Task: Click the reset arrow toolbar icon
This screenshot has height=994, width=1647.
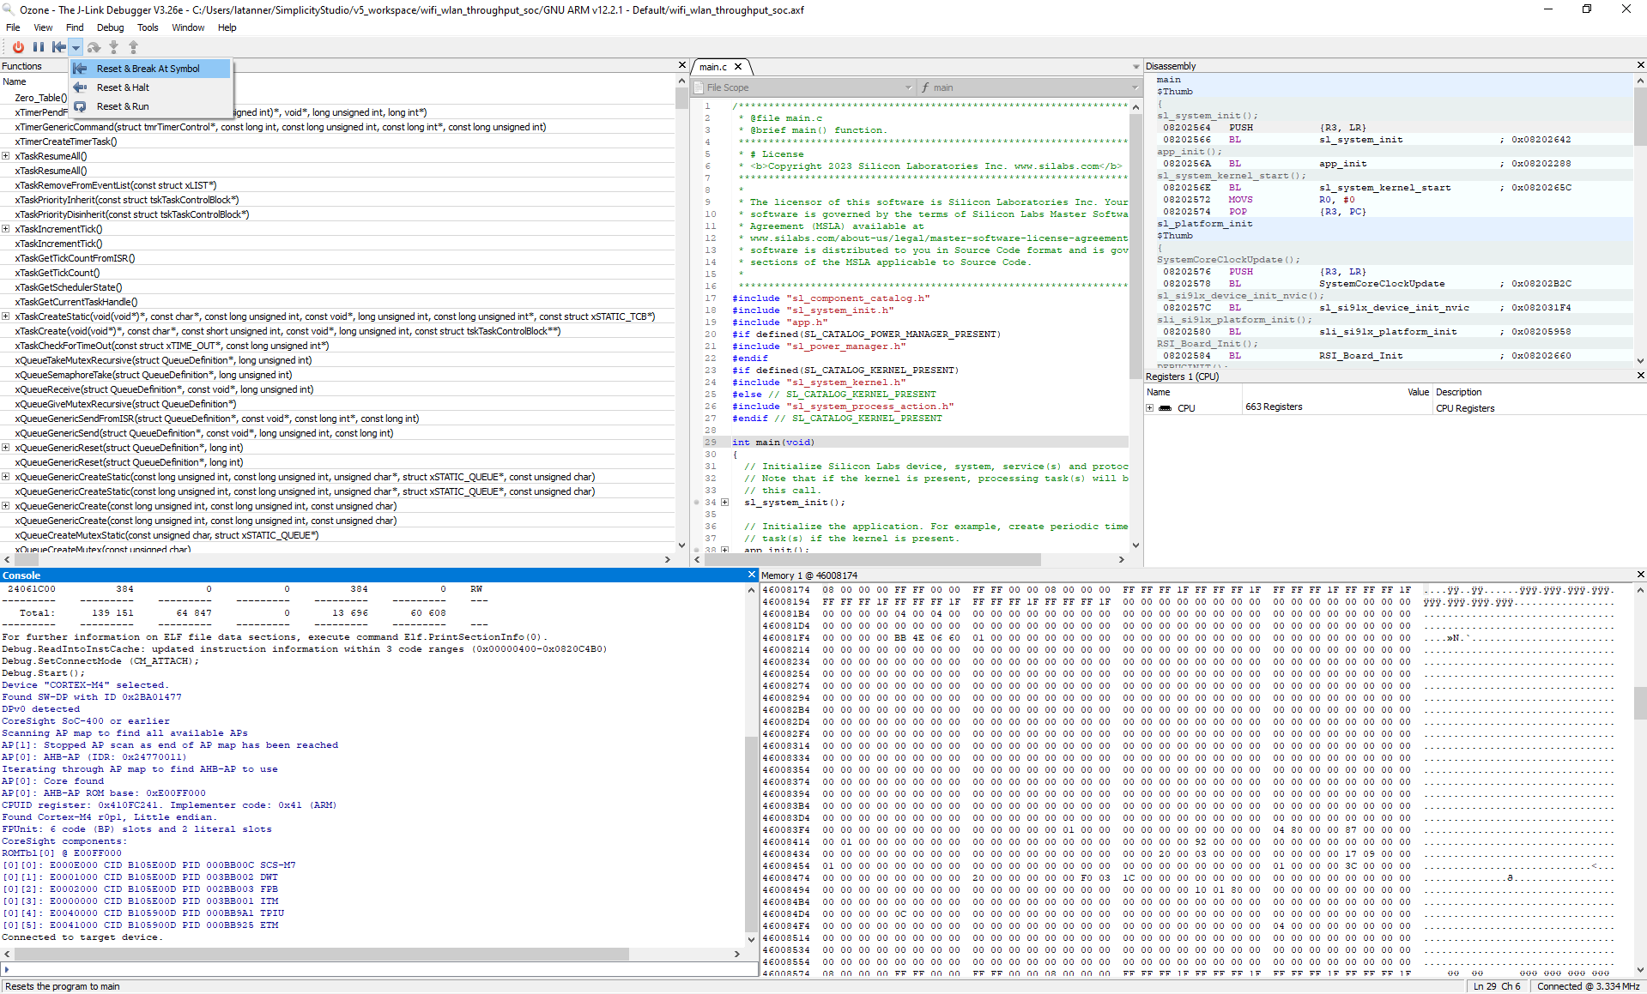Action: pos(58,47)
